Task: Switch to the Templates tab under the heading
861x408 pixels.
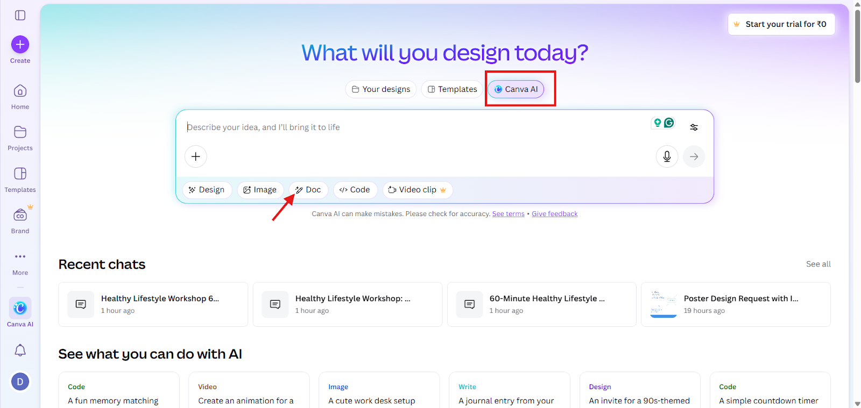Action: point(452,89)
